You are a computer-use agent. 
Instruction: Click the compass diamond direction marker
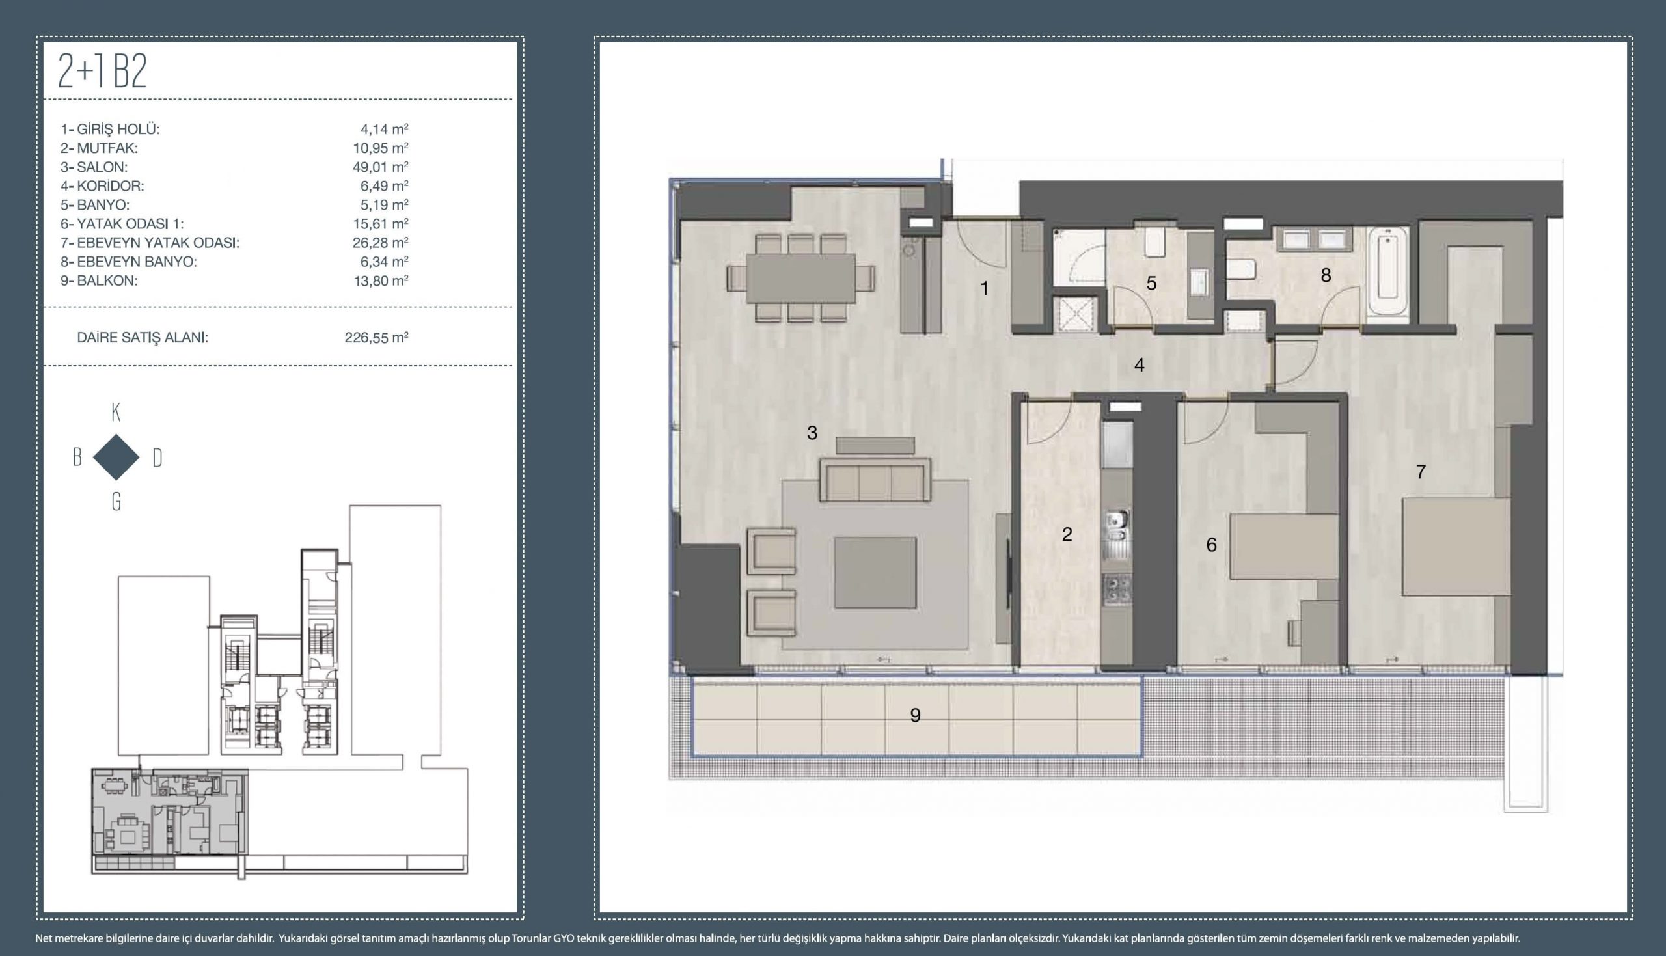click(x=116, y=457)
